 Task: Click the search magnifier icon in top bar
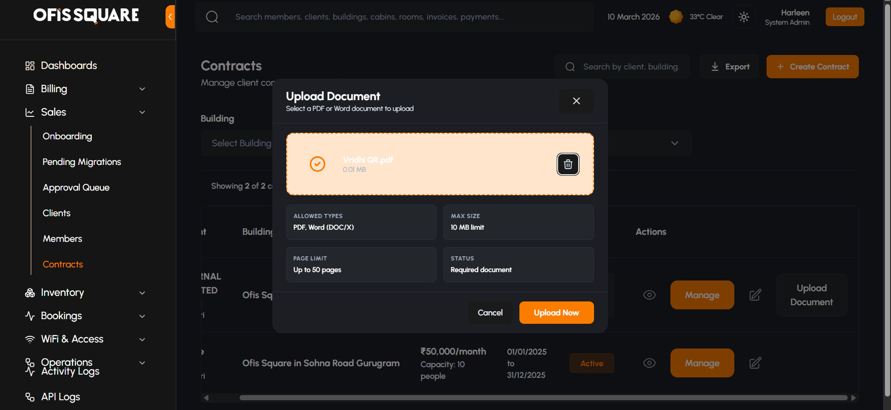tap(212, 17)
